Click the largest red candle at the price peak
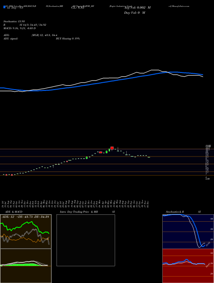Viewport: 214px width, 283px height. 112,148
